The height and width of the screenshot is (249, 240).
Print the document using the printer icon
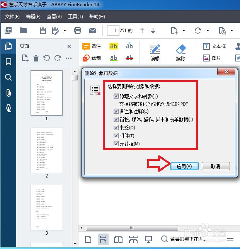[78, 31]
